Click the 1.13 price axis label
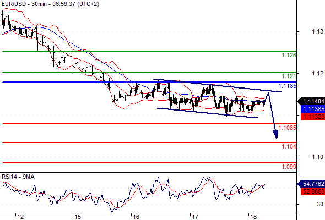The image size is (325, 220). (317, 31)
